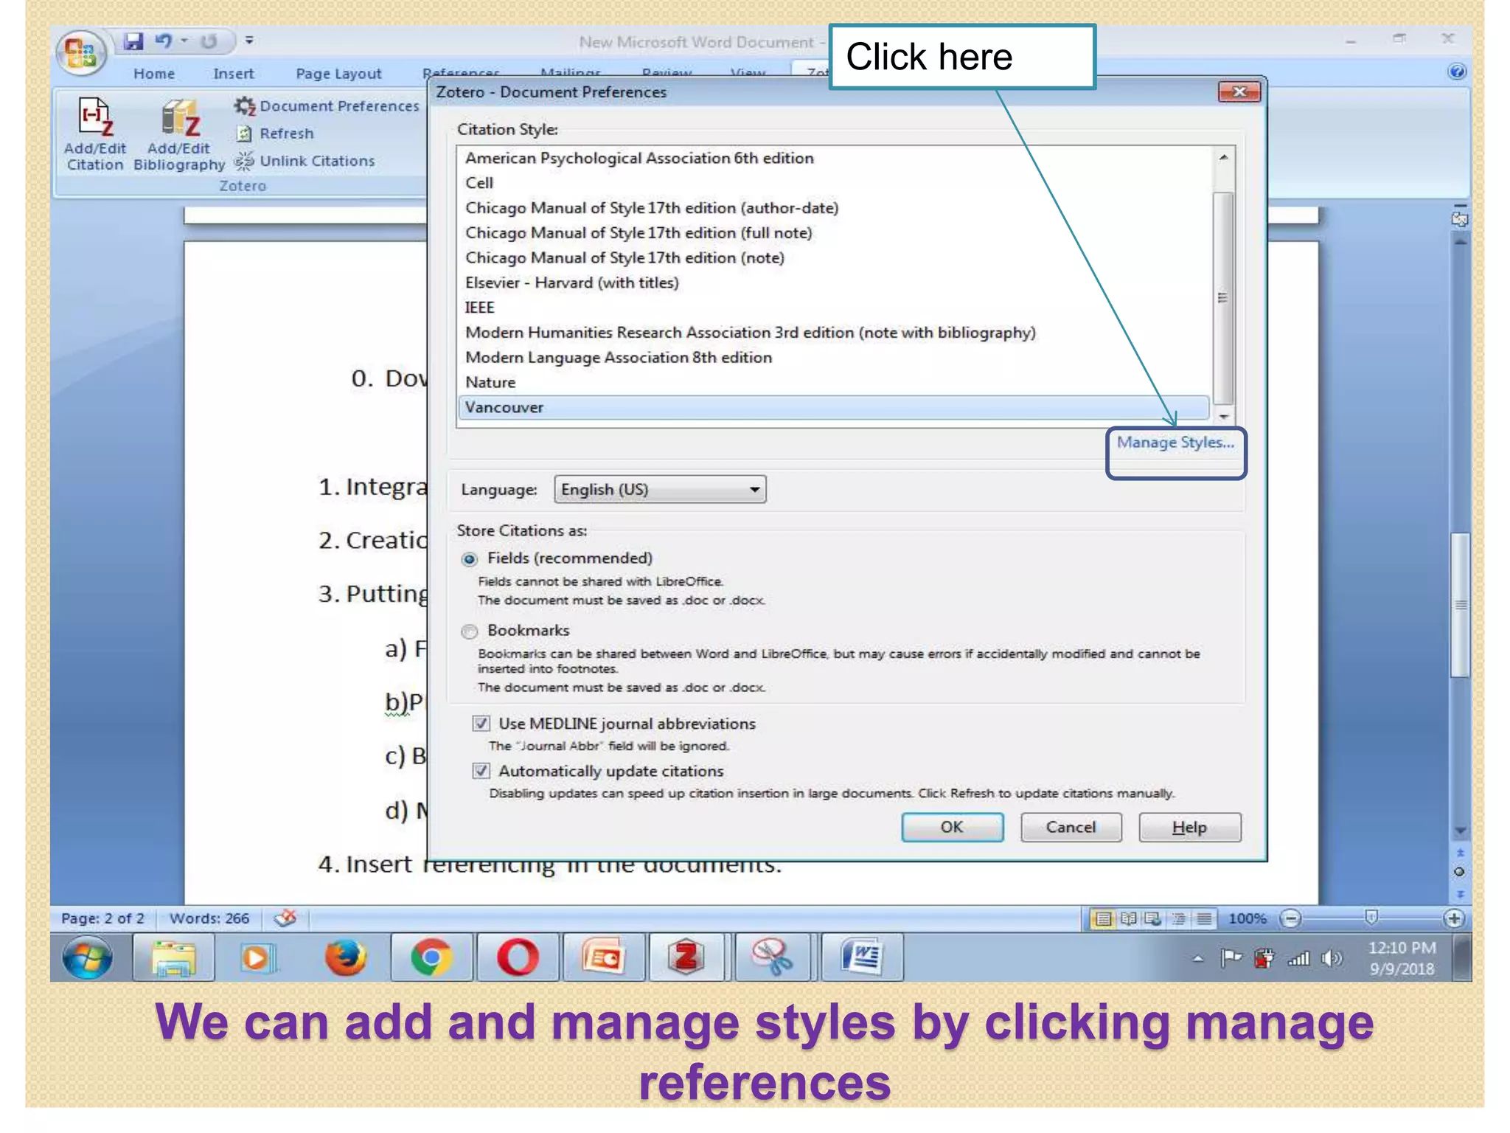This screenshot has width=1510, height=1133.
Task: Click citation style list scroll up arrow
Action: click(x=1223, y=158)
